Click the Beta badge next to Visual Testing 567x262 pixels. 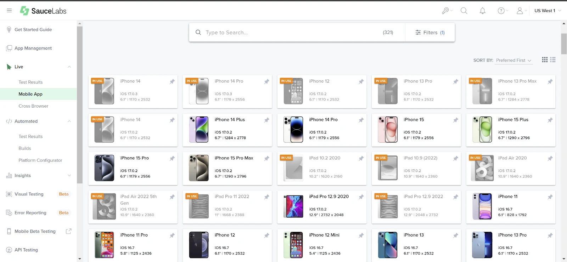tap(64, 194)
